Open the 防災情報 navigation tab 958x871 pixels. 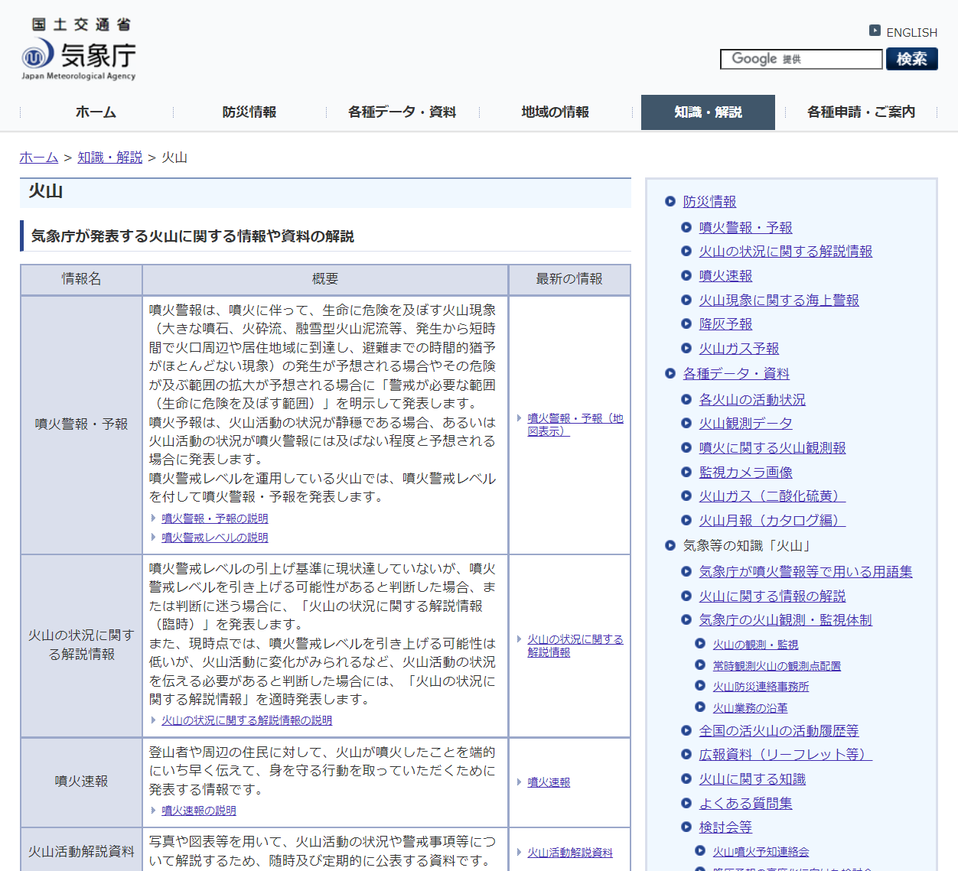[x=249, y=112]
